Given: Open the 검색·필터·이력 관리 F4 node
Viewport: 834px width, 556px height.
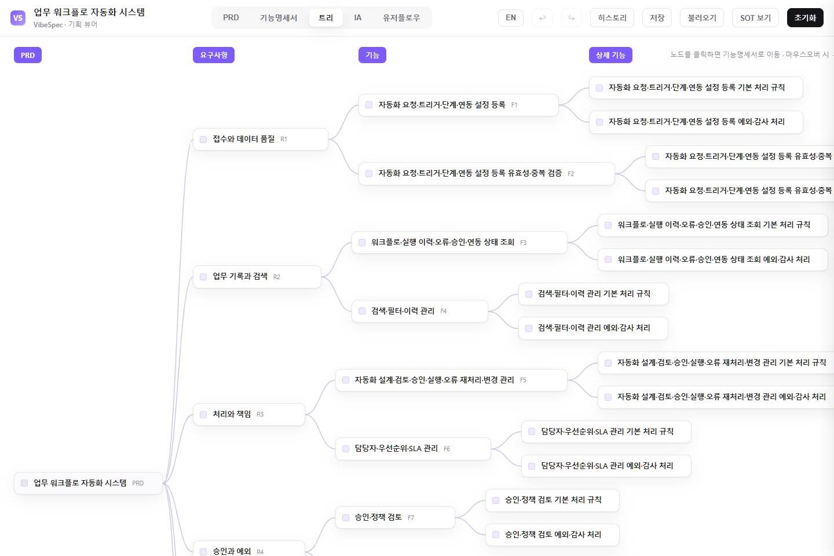Looking at the screenshot, I should pos(420,311).
